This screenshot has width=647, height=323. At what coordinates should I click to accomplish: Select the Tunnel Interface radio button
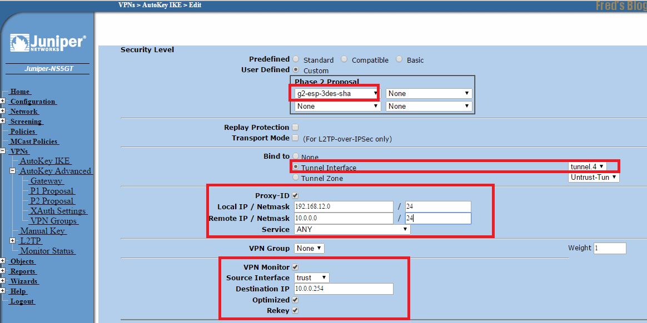[296, 167]
